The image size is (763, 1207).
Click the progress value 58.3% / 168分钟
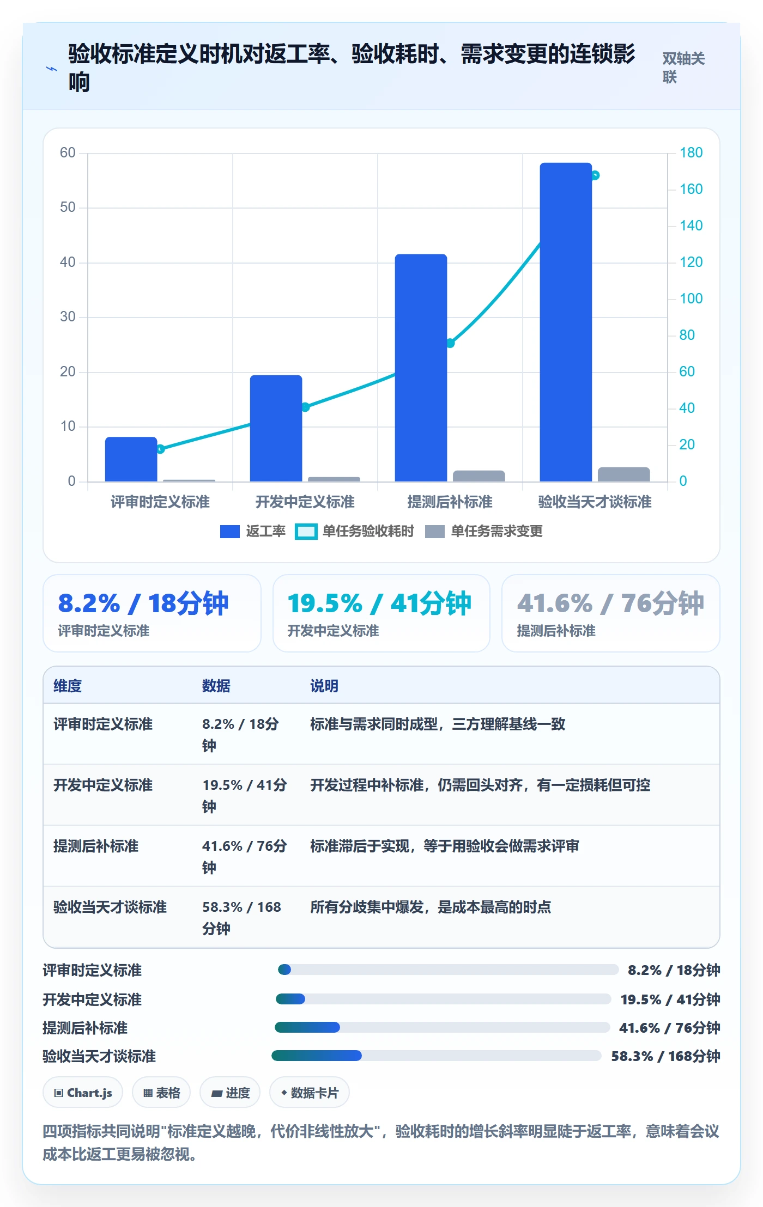tap(665, 1056)
